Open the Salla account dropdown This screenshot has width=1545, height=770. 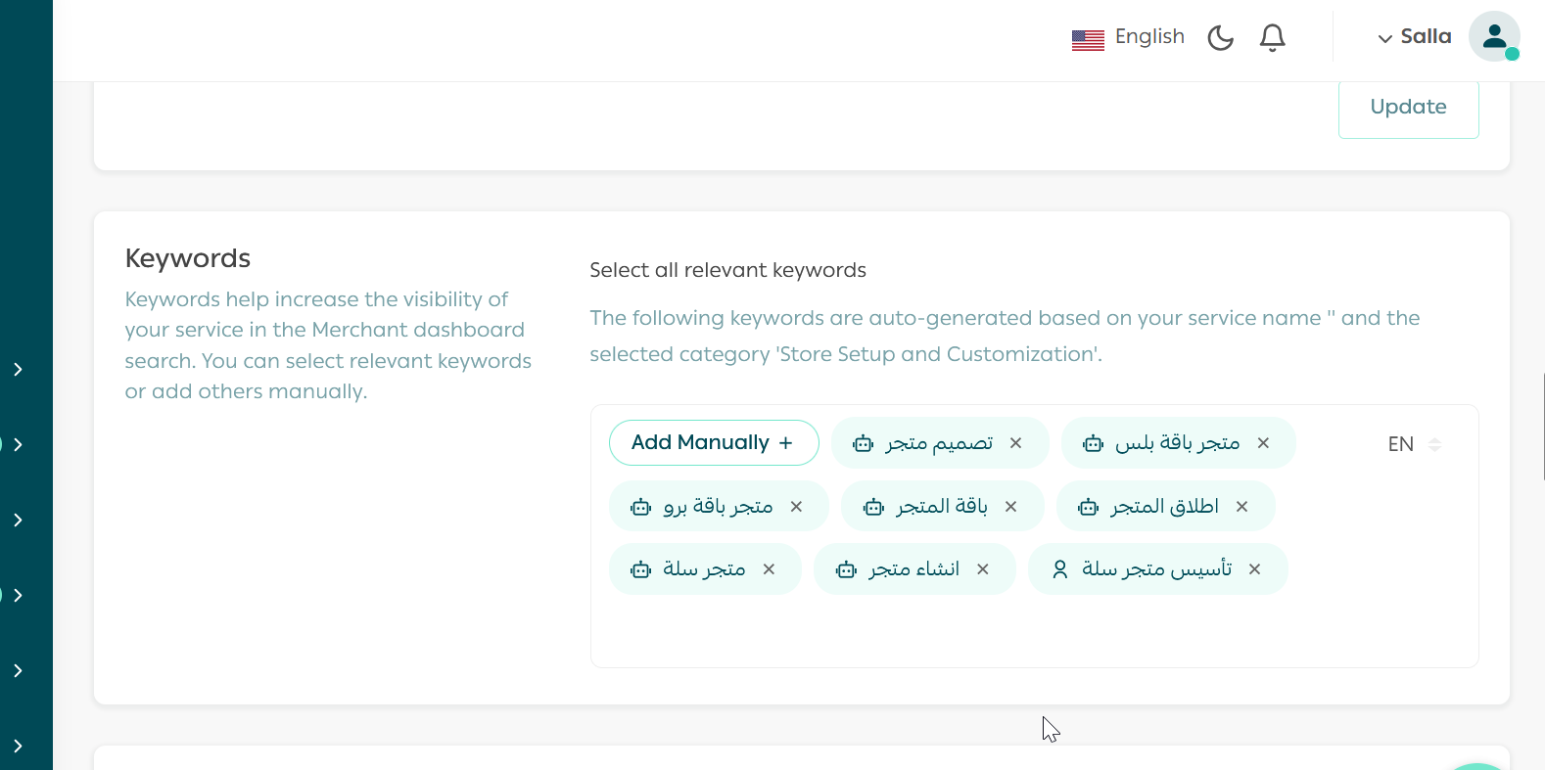click(1414, 37)
